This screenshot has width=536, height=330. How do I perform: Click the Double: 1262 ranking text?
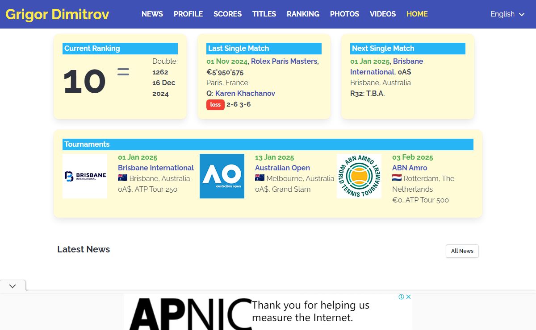tap(165, 66)
